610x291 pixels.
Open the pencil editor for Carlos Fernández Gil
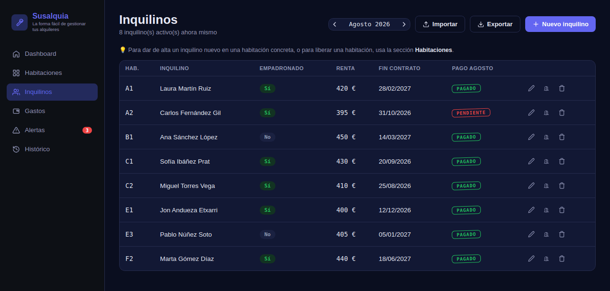click(531, 113)
